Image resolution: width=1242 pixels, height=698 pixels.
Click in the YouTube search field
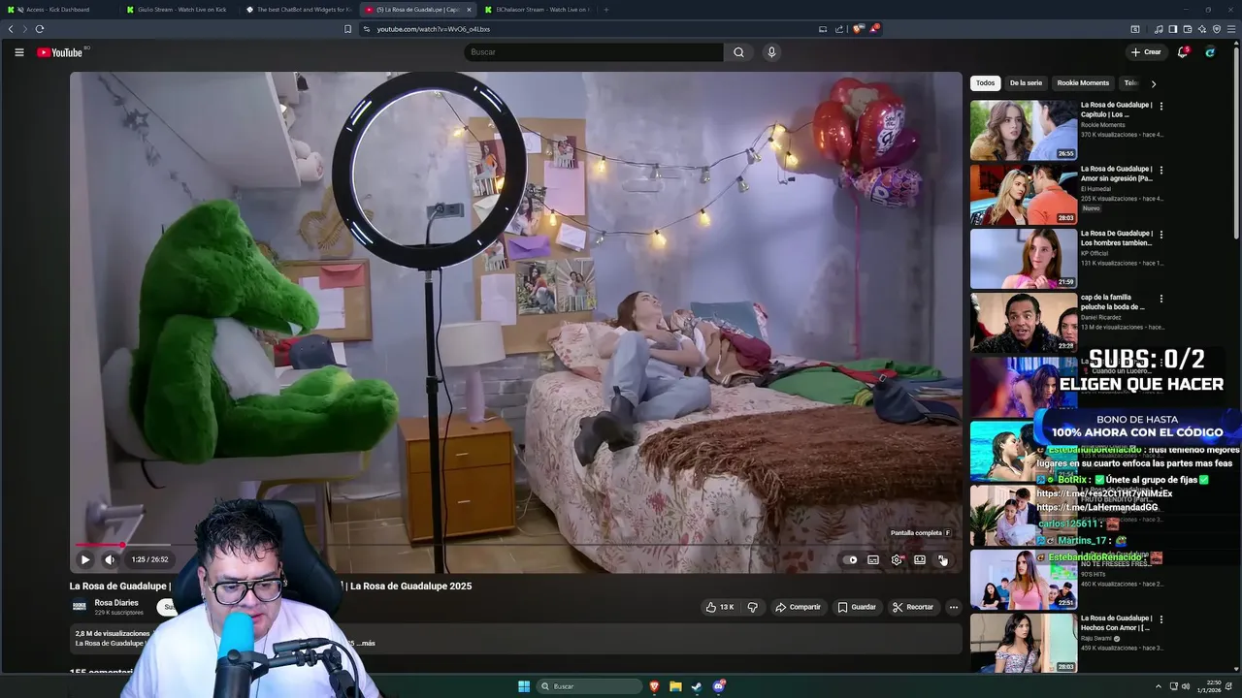pyautogui.click(x=594, y=52)
